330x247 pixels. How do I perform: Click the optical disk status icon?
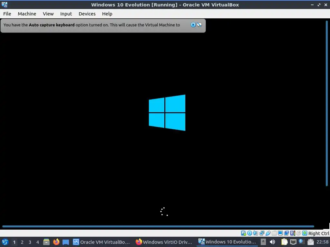click(250, 233)
